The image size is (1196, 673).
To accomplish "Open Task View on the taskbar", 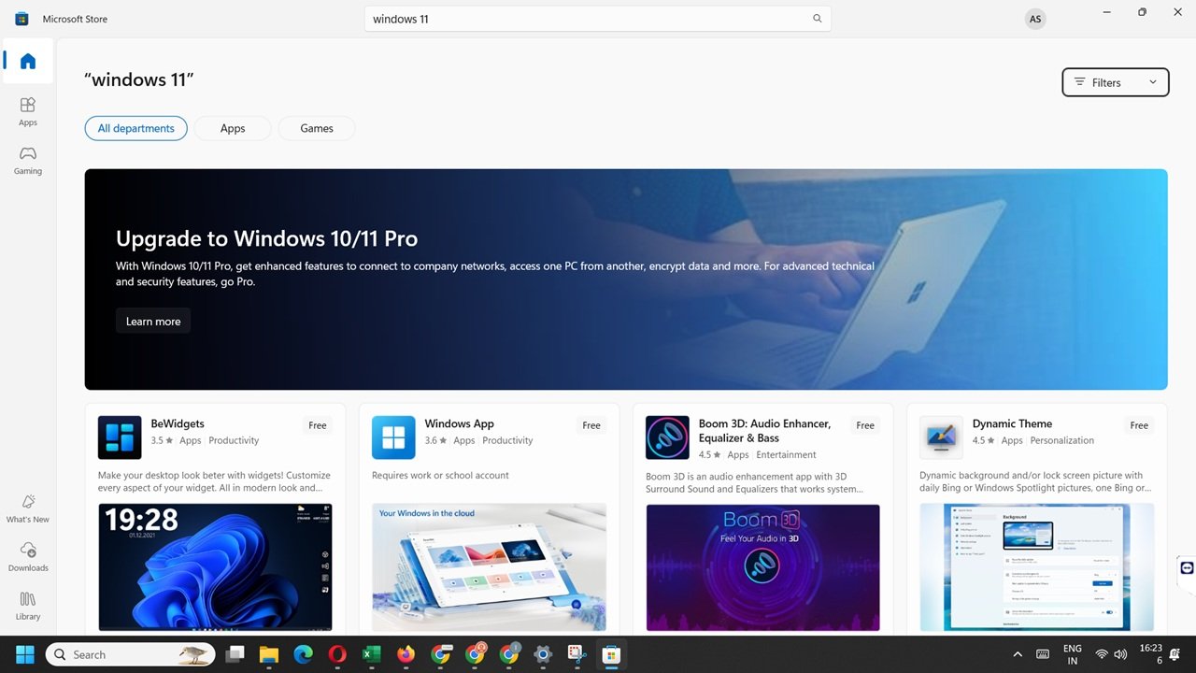I will coord(235,654).
